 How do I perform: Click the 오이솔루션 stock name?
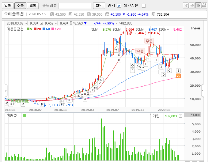tap(14, 14)
